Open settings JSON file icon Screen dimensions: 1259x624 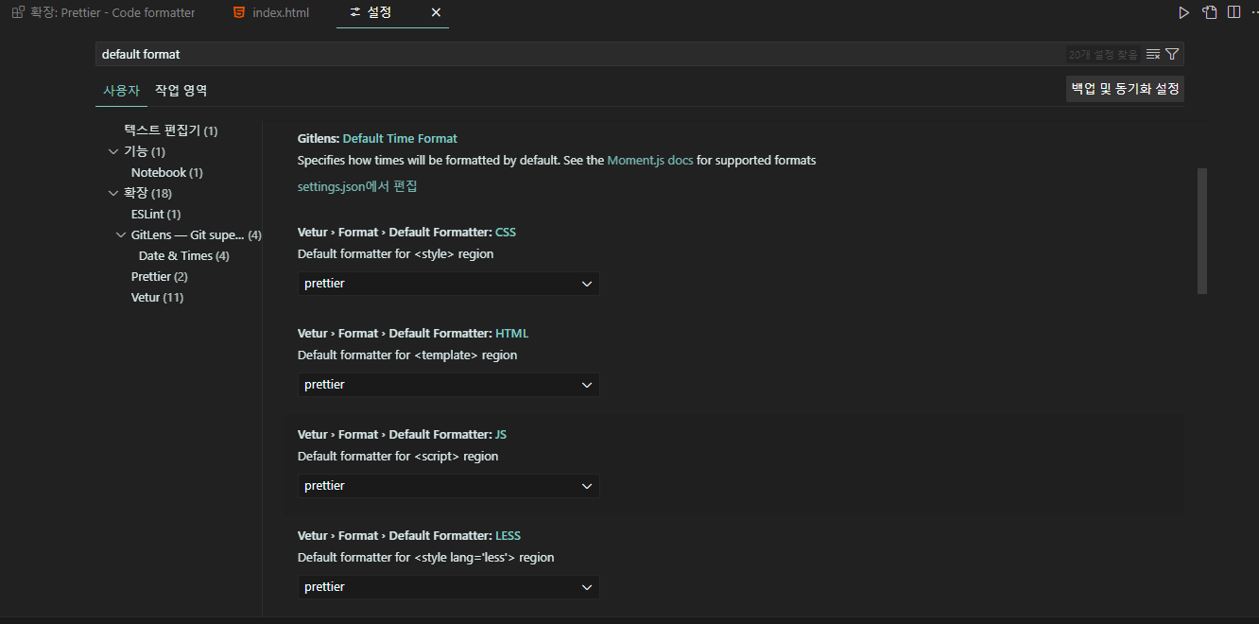[1209, 12]
